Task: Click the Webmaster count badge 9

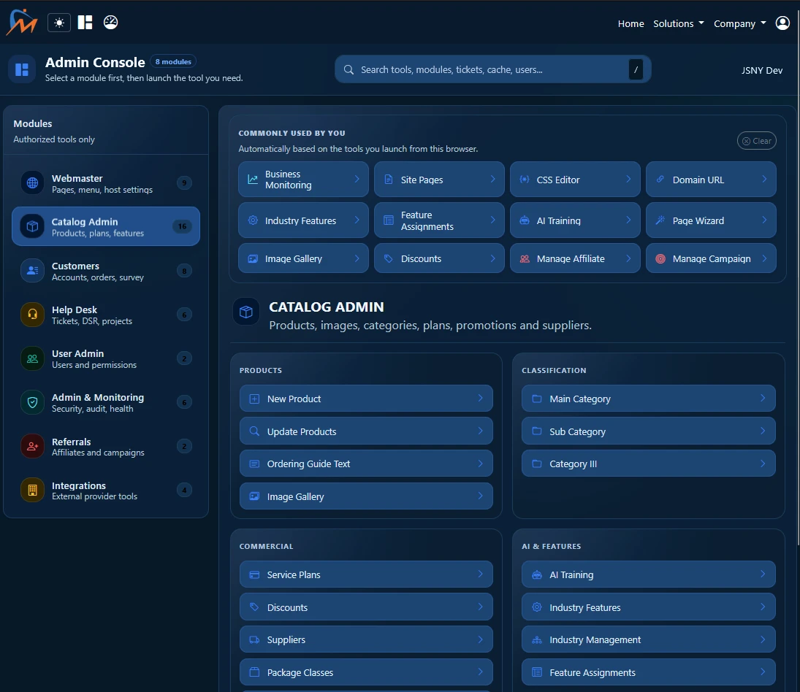Action: click(184, 183)
